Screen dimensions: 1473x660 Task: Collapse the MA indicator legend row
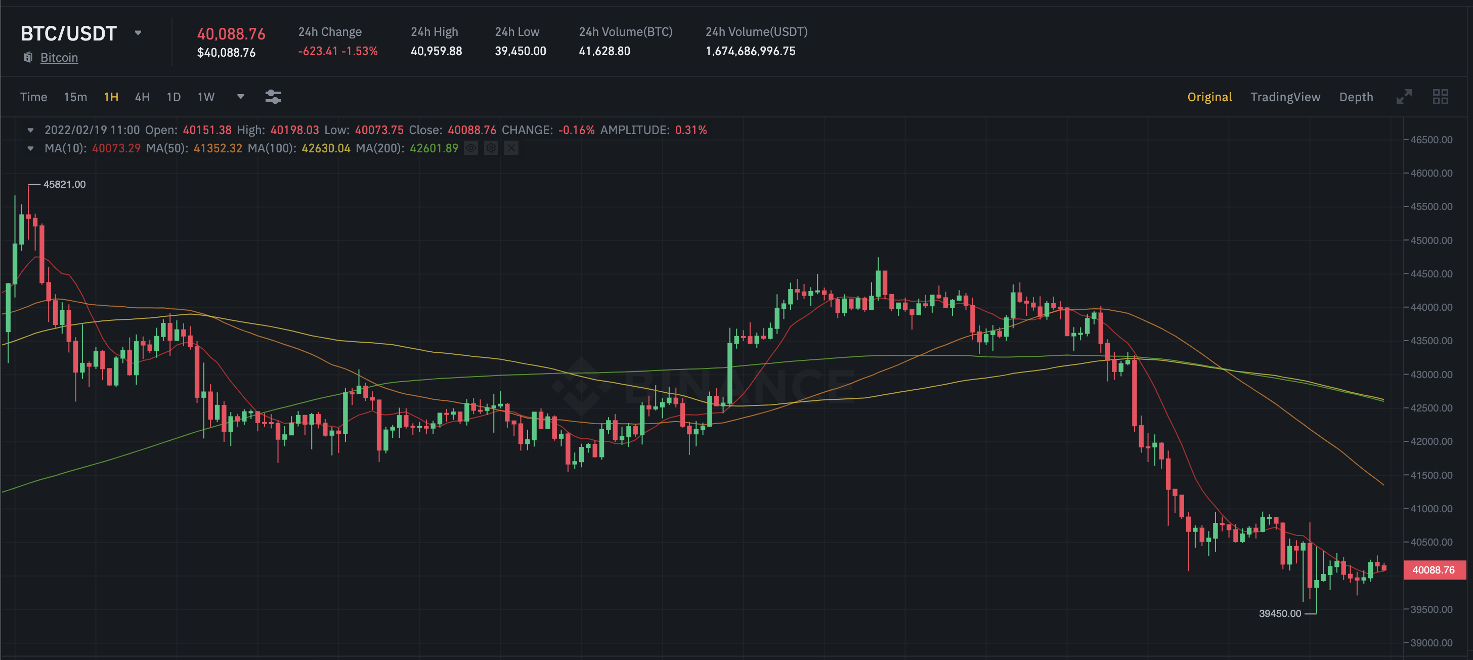pos(31,149)
